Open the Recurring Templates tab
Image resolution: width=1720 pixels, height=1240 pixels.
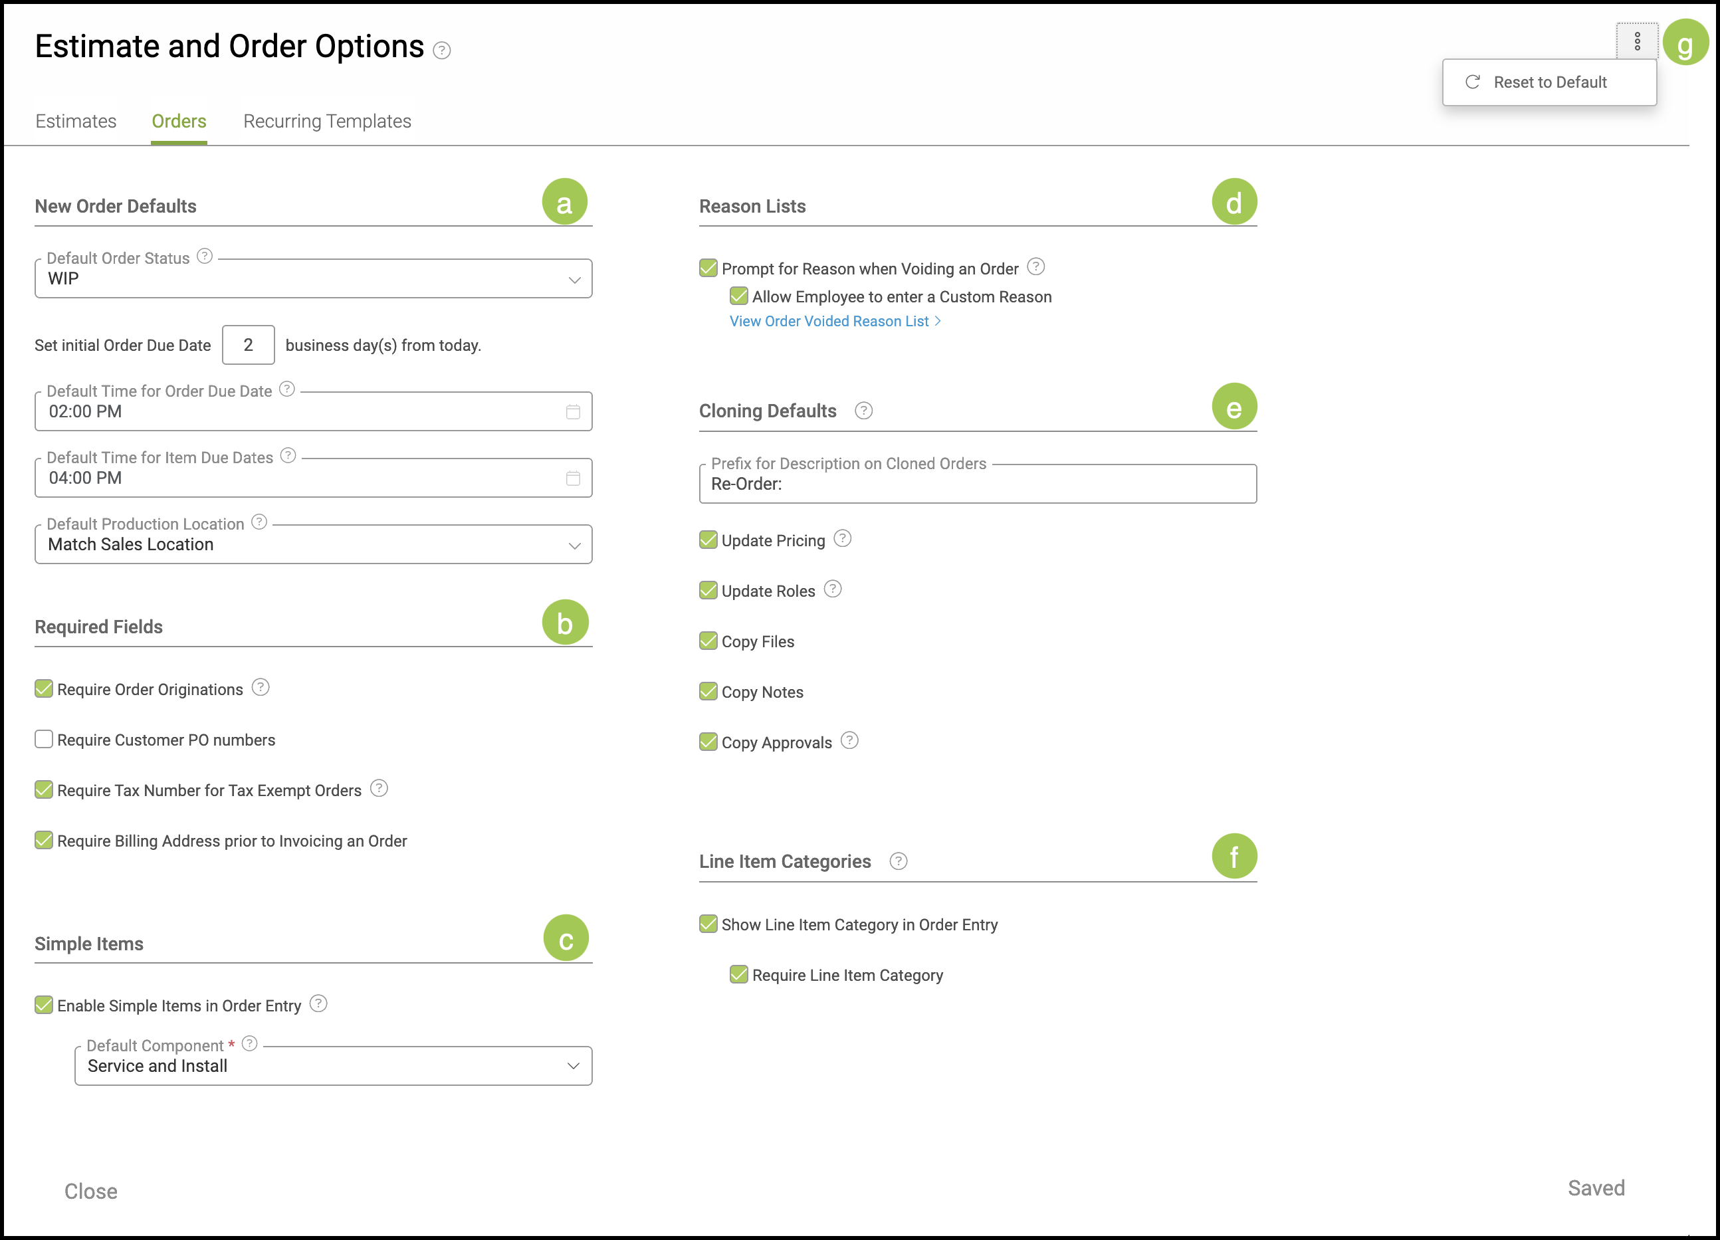(x=327, y=122)
